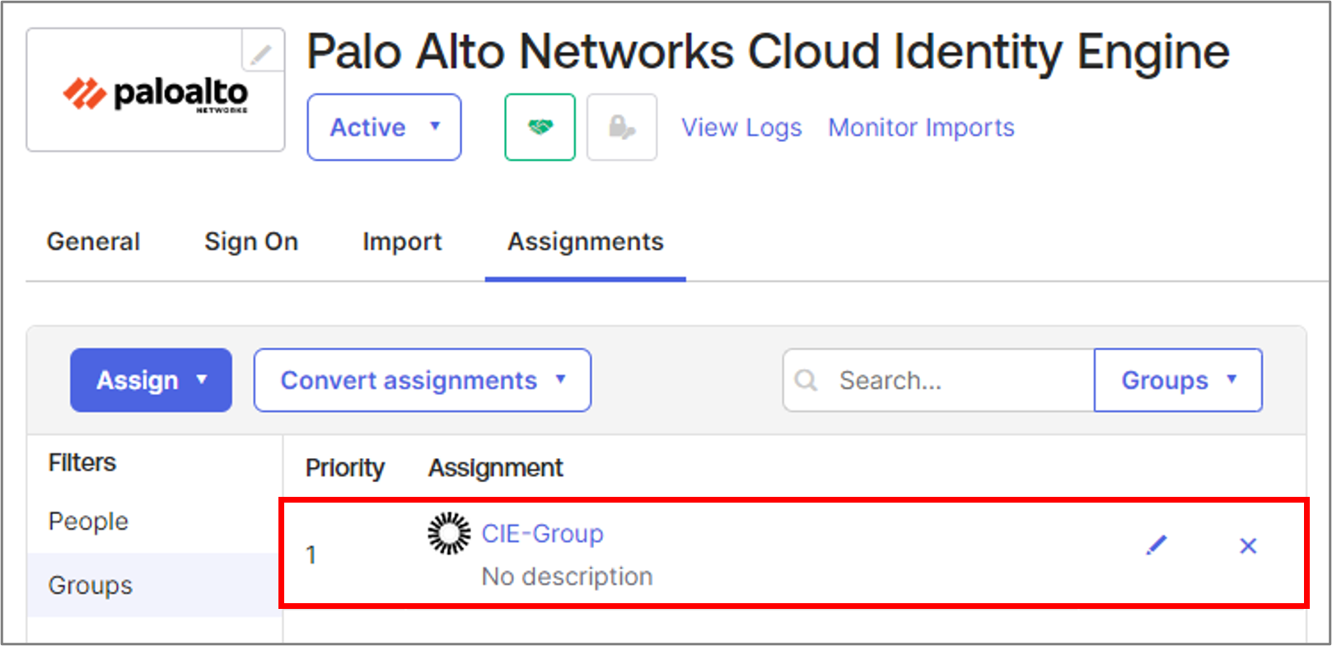This screenshot has height=646, width=1332.
Task: Switch to the Sign On tab
Action: pyautogui.click(x=251, y=241)
